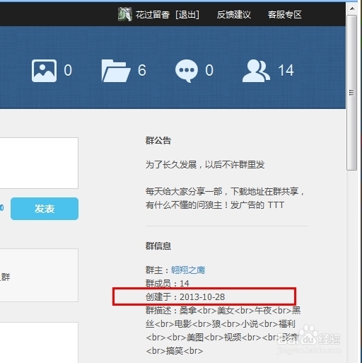Open the 反馈建议 feedback link
362x363 pixels.
click(x=234, y=15)
